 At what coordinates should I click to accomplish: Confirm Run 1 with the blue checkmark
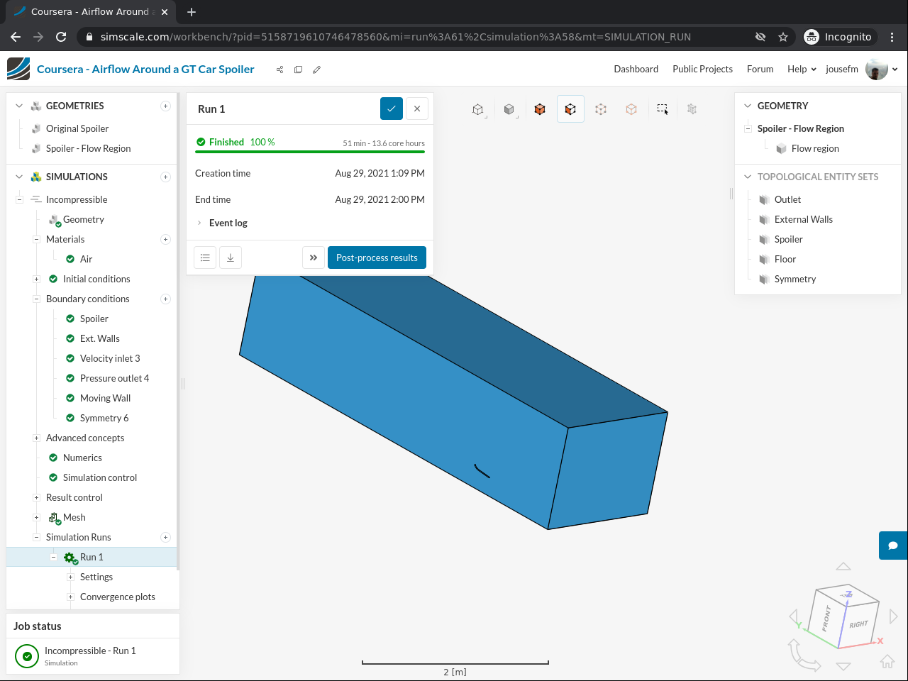[x=392, y=109]
